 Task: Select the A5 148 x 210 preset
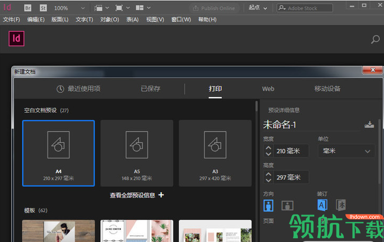137,153
